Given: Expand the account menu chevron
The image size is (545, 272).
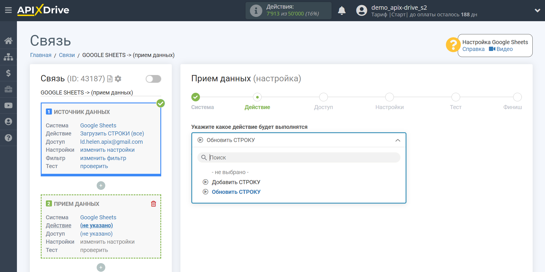Looking at the screenshot, I should tap(537, 11).
